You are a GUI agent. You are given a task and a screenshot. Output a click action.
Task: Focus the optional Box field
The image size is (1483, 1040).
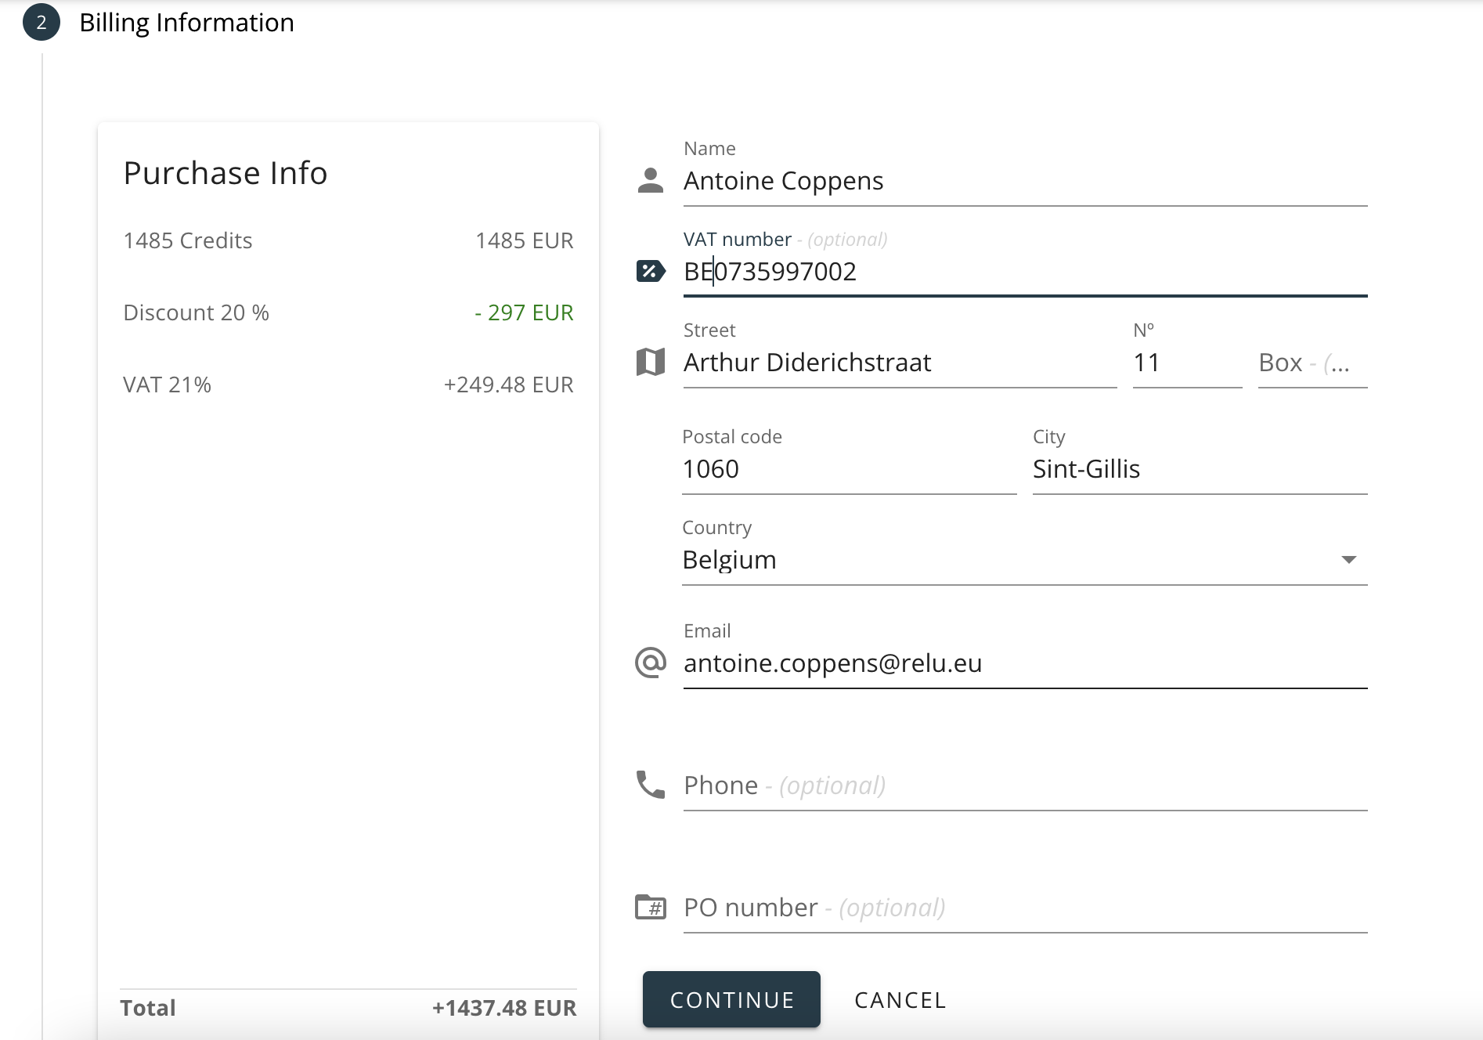[x=1312, y=363]
